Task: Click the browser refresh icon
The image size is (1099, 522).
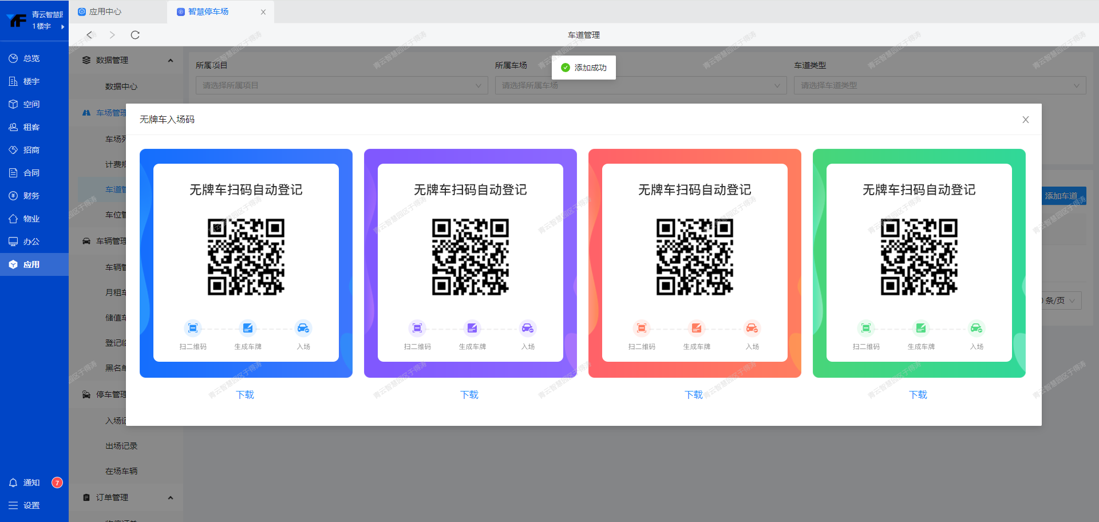Action: pyautogui.click(x=135, y=35)
